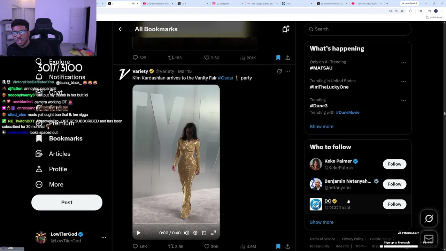Mute the Variety video sound

click(186, 233)
